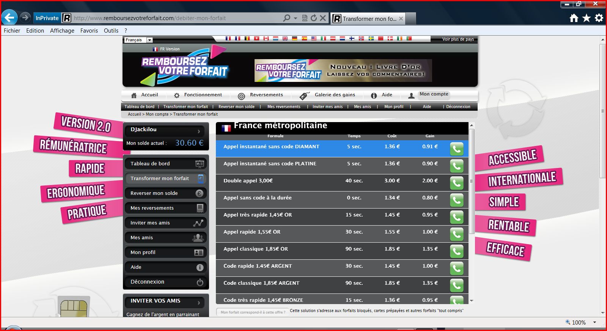Click Déconnexion in sub-navigation bar
607x331 pixels.
point(458,107)
